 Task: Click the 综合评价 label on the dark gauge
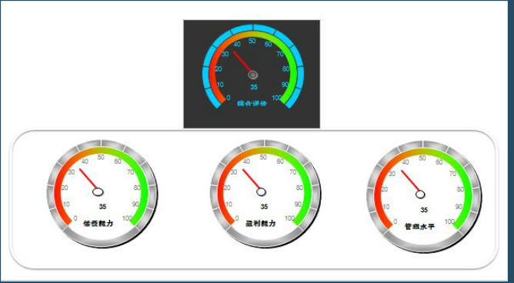pyautogui.click(x=252, y=104)
